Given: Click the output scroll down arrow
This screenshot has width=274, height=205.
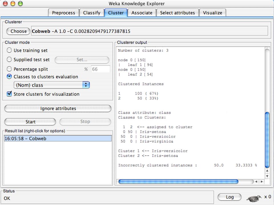Looking at the screenshot, I should click(267, 176).
